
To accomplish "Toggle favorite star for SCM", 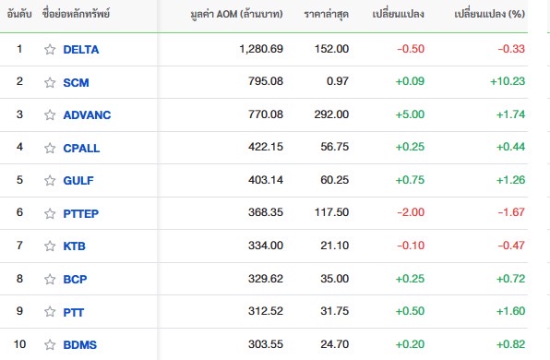I will [50, 82].
